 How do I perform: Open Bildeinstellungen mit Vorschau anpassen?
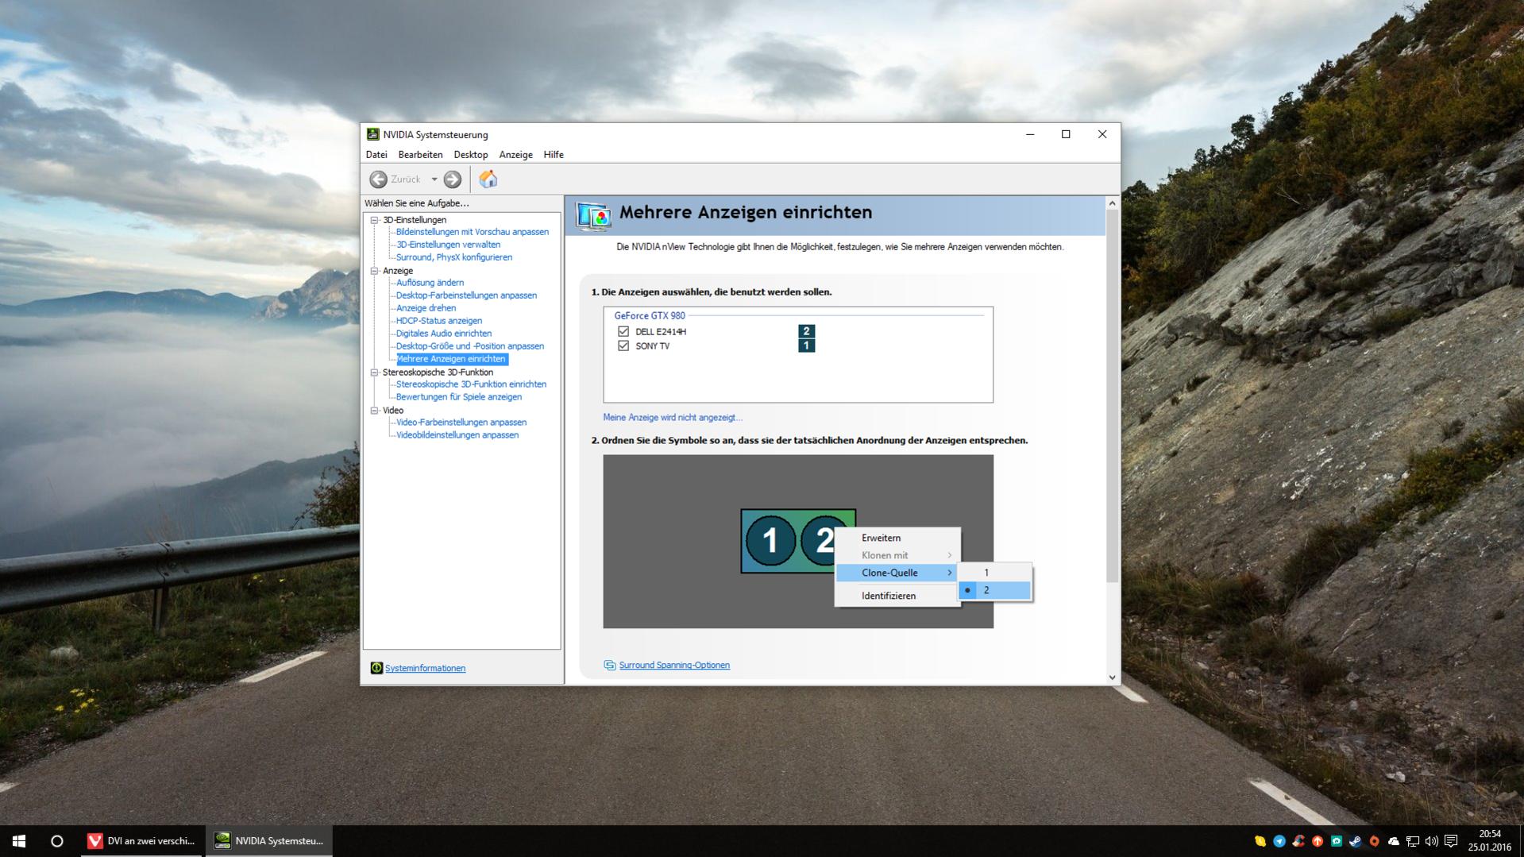coord(473,232)
